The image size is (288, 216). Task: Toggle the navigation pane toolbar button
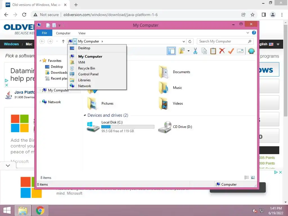[171, 51]
